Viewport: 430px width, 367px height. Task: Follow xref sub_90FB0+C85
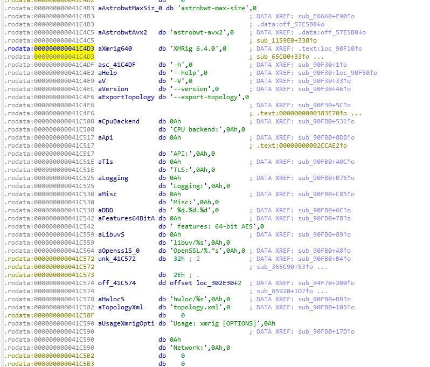(327, 194)
